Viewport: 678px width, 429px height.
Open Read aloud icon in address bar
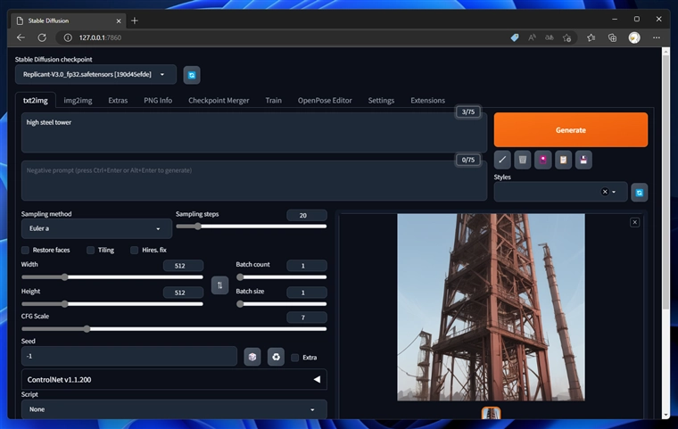click(x=532, y=37)
